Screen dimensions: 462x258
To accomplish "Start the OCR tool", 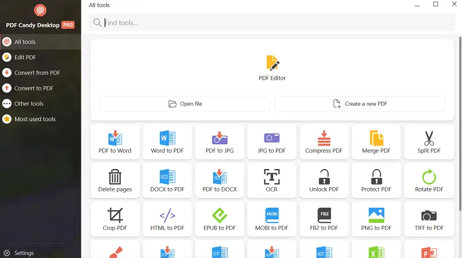I will tap(271, 180).
